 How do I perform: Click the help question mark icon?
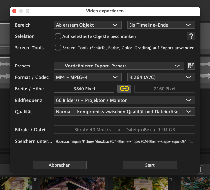coord(191,36)
